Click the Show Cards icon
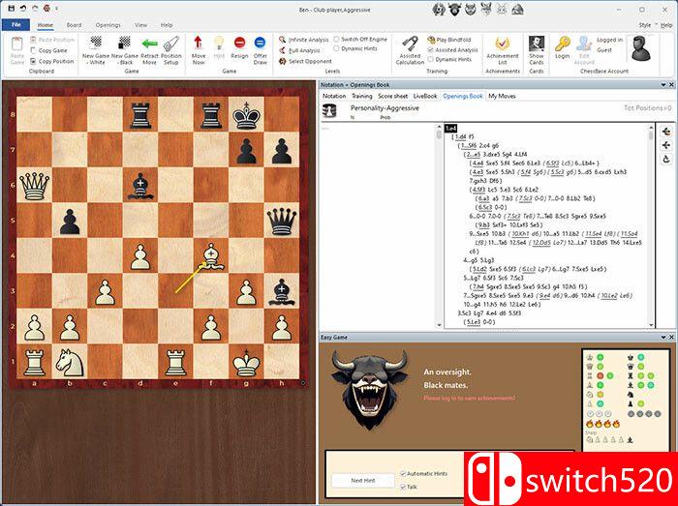Viewport: 678px width, 506px height. pos(536,46)
